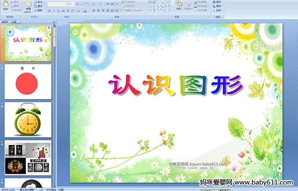Click the spell check status bar icon
The height and width of the screenshot is (191, 298).
click(41, 190)
